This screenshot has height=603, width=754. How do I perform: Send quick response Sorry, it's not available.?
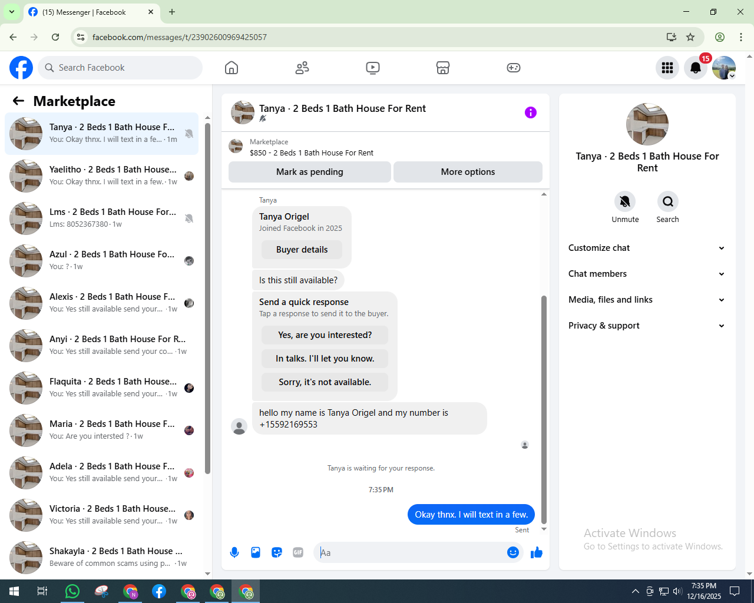pos(325,382)
